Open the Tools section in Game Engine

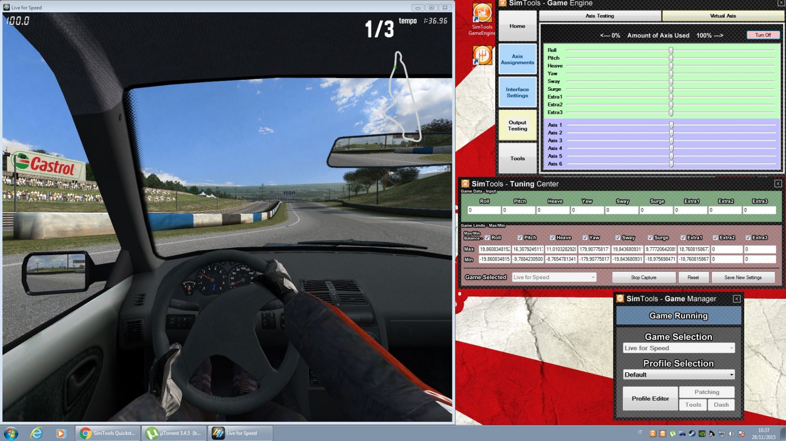click(517, 158)
